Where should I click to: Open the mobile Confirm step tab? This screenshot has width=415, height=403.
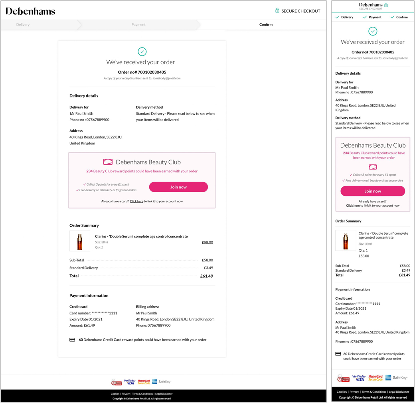click(x=399, y=17)
